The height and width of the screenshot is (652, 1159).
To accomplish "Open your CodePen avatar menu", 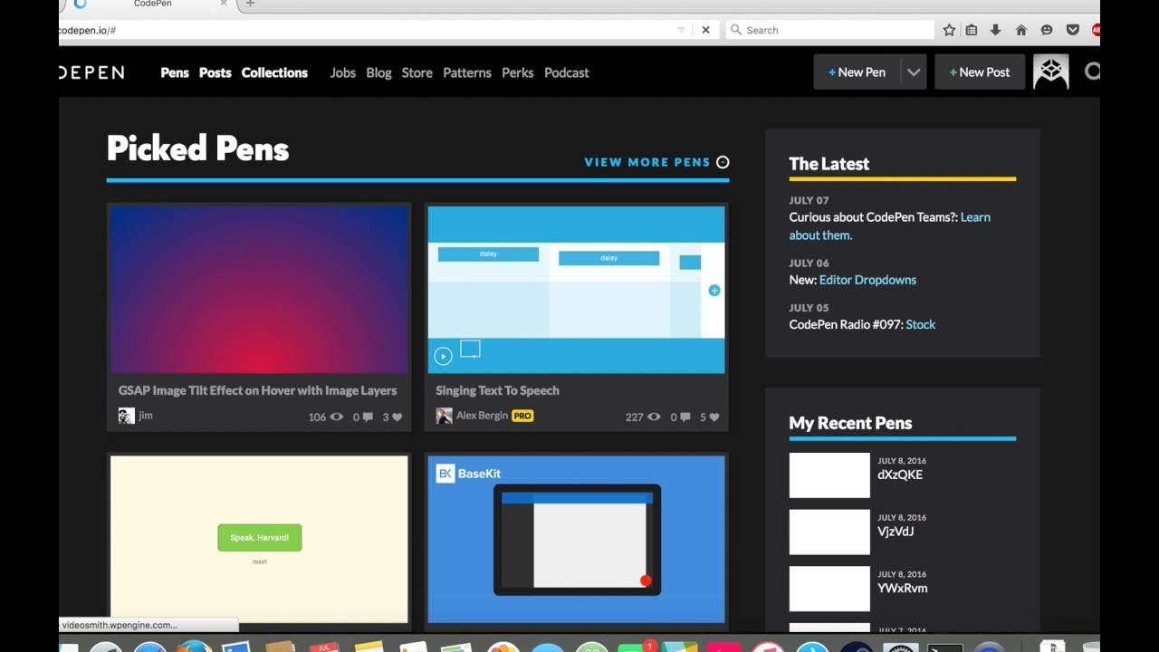I will pyautogui.click(x=1051, y=72).
